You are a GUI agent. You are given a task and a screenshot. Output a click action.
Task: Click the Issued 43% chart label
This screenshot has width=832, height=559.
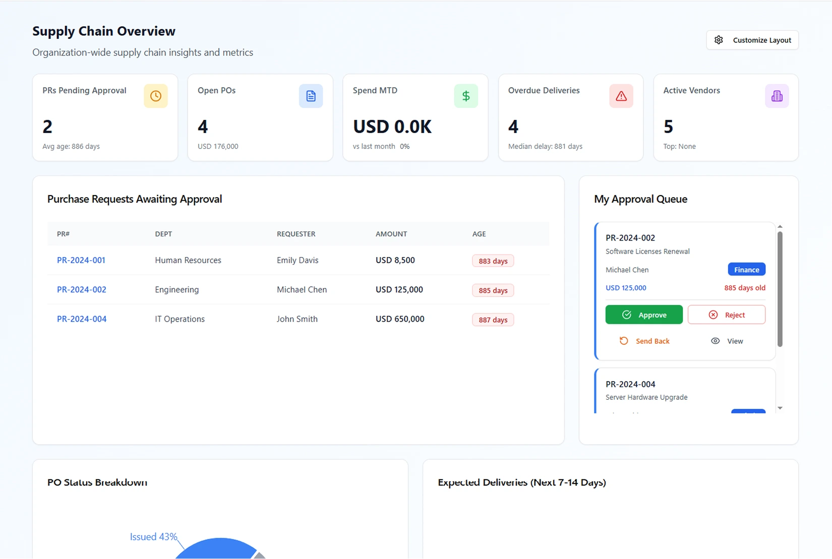click(x=154, y=537)
